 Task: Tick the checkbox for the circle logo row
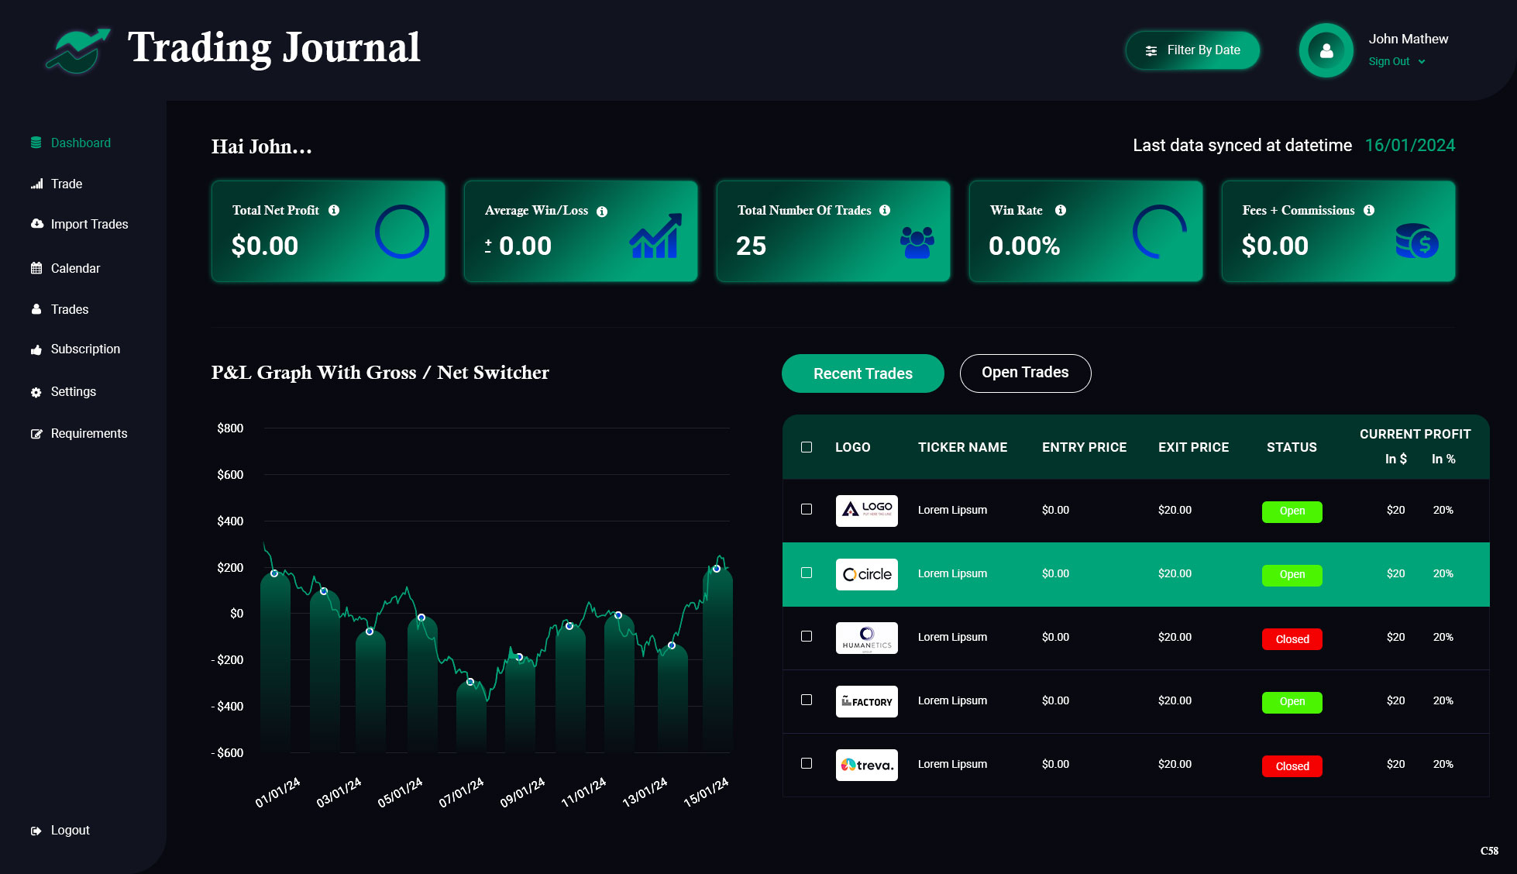(807, 573)
